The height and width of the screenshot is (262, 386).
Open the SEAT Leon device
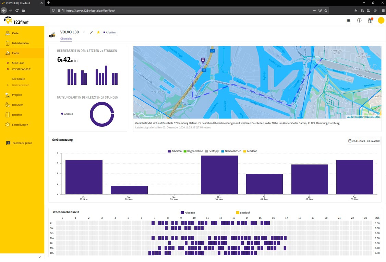pyautogui.click(x=18, y=63)
